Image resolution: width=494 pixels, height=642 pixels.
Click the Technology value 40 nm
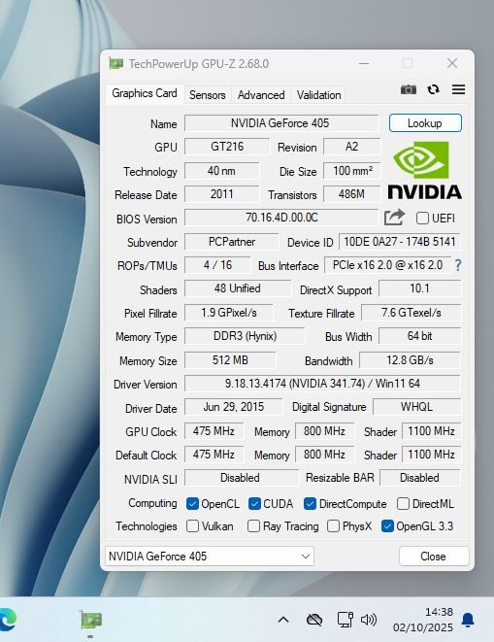221,171
